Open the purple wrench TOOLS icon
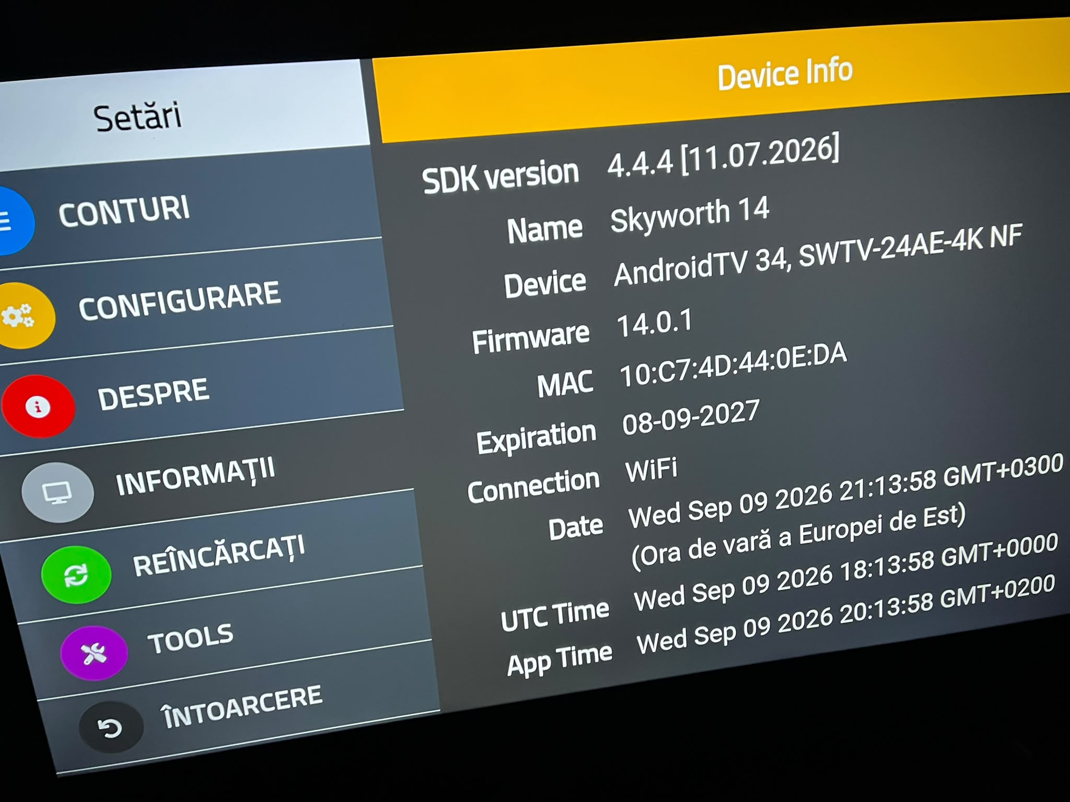The image size is (1070, 802). tap(94, 653)
